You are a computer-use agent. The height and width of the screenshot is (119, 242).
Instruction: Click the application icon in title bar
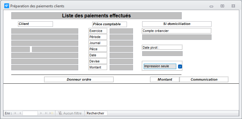pyautogui.click(x=7, y=6)
